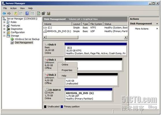Expand the Features node
Image resolution: width=161 pixels, height=115 pixels.
pyautogui.click(x=4, y=25)
